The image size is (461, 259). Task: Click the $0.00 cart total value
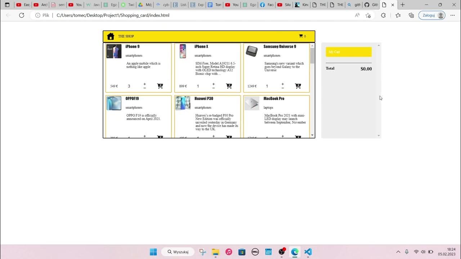366,69
